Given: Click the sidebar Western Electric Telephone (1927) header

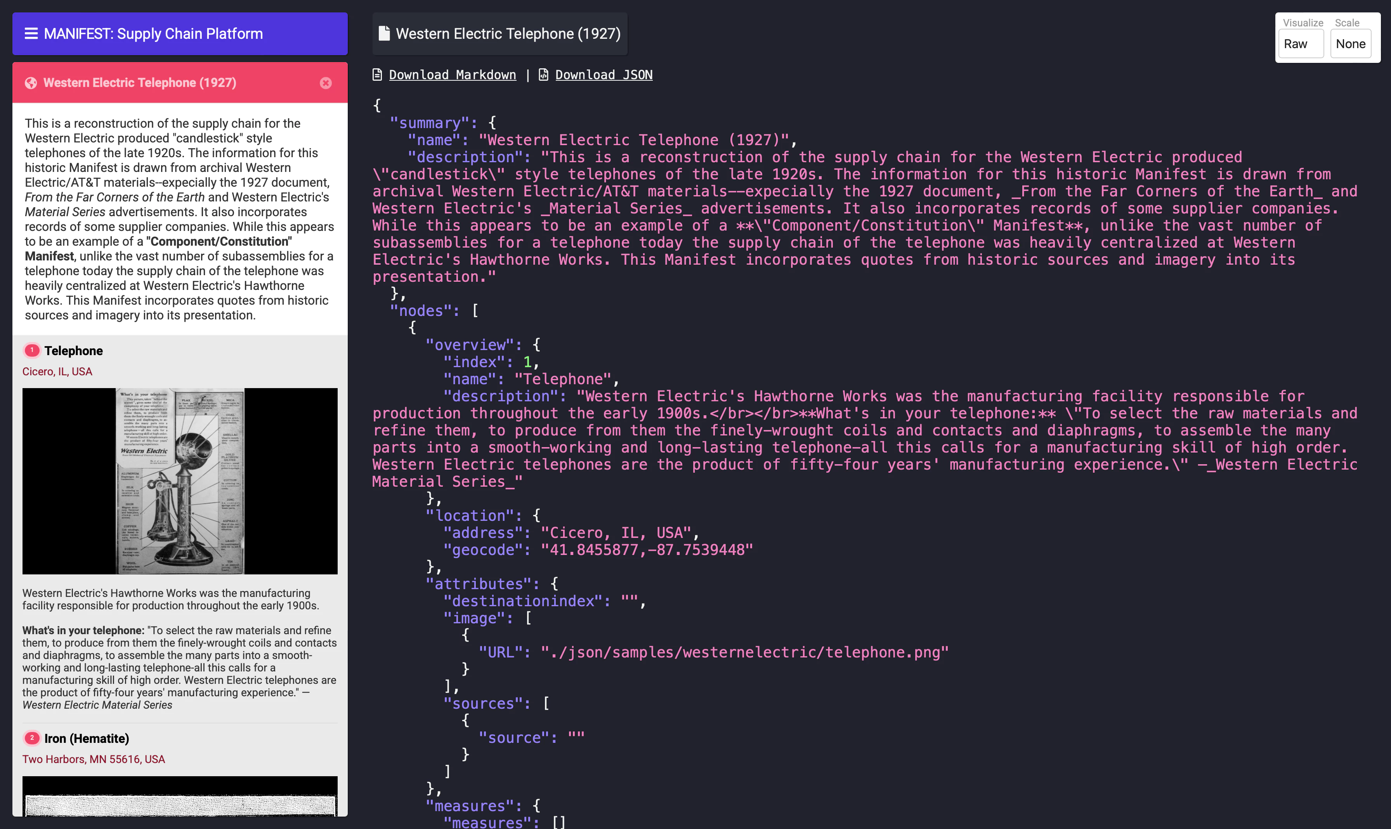Looking at the screenshot, I should (180, 83).
